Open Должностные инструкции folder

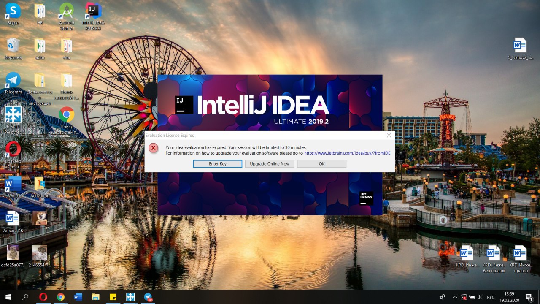(40, 89)
